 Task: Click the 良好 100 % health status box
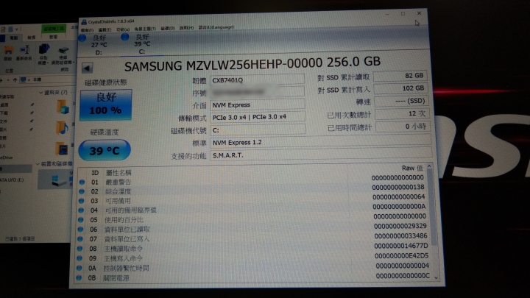point(106,104)
